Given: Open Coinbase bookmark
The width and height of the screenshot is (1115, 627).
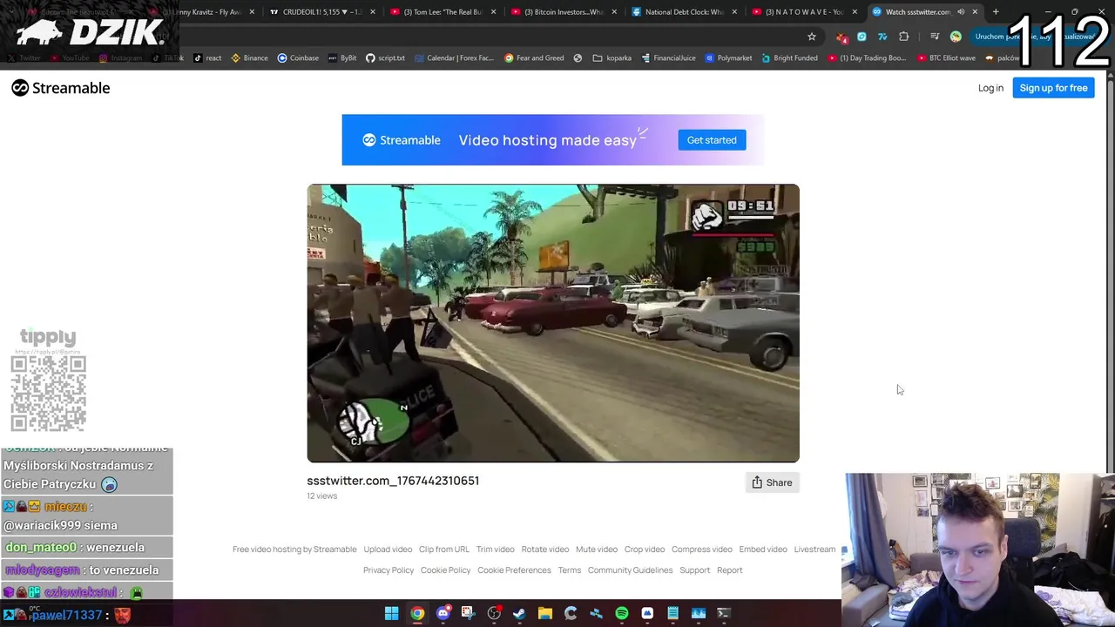Looking at the screenshot, I should tap(297, 57).
